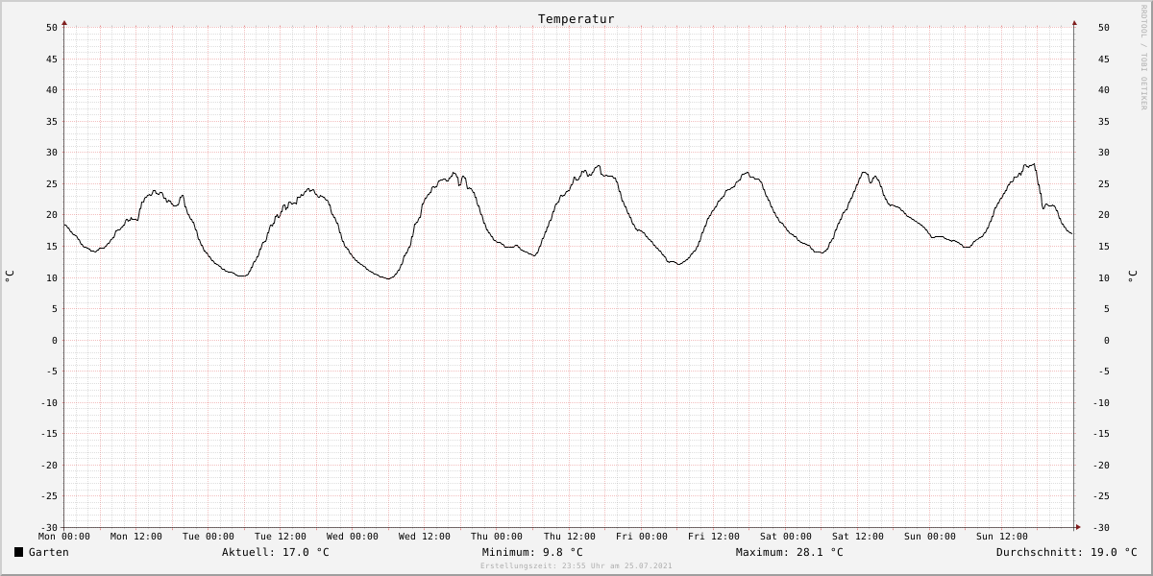Viewport: 1153px width, 576px height.
Task: Click the 30 label on the left axis
Action: pos(52,153)
